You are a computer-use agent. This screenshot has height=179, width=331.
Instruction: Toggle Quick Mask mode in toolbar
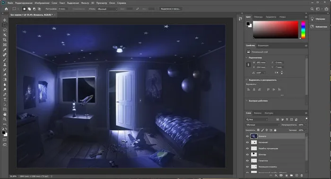click(5, 140)
